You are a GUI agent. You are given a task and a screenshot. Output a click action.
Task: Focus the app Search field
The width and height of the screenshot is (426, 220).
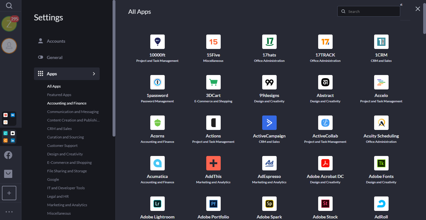369,12
